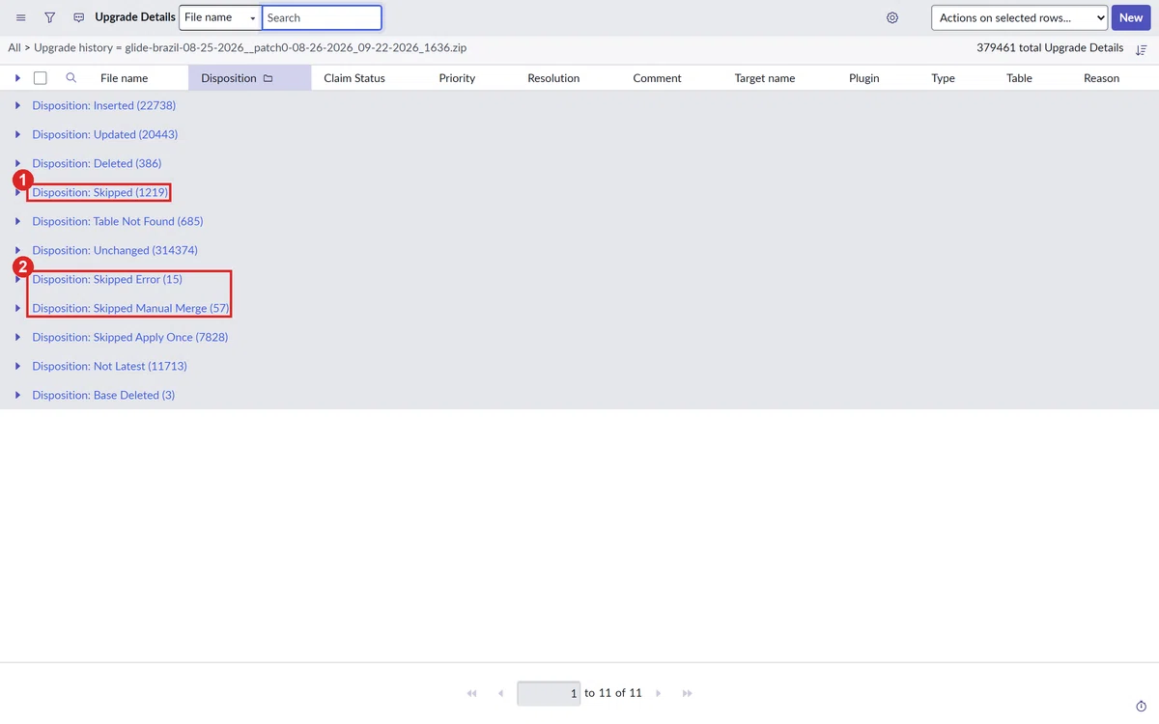The image size is (1159, 724).
Task: Click the folder group icon beside Disposition
Action: point(269,78)
